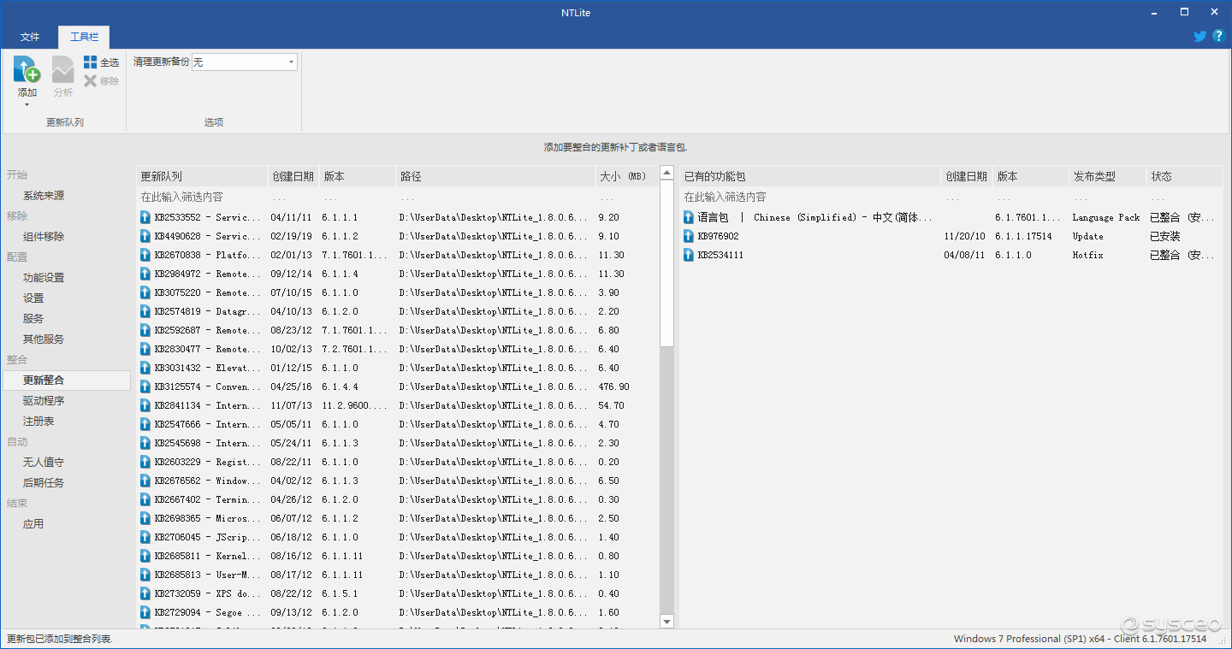Open 驱动程序 in the sidebar
Screen dimensions: 1232x649
tap(44, 401)
